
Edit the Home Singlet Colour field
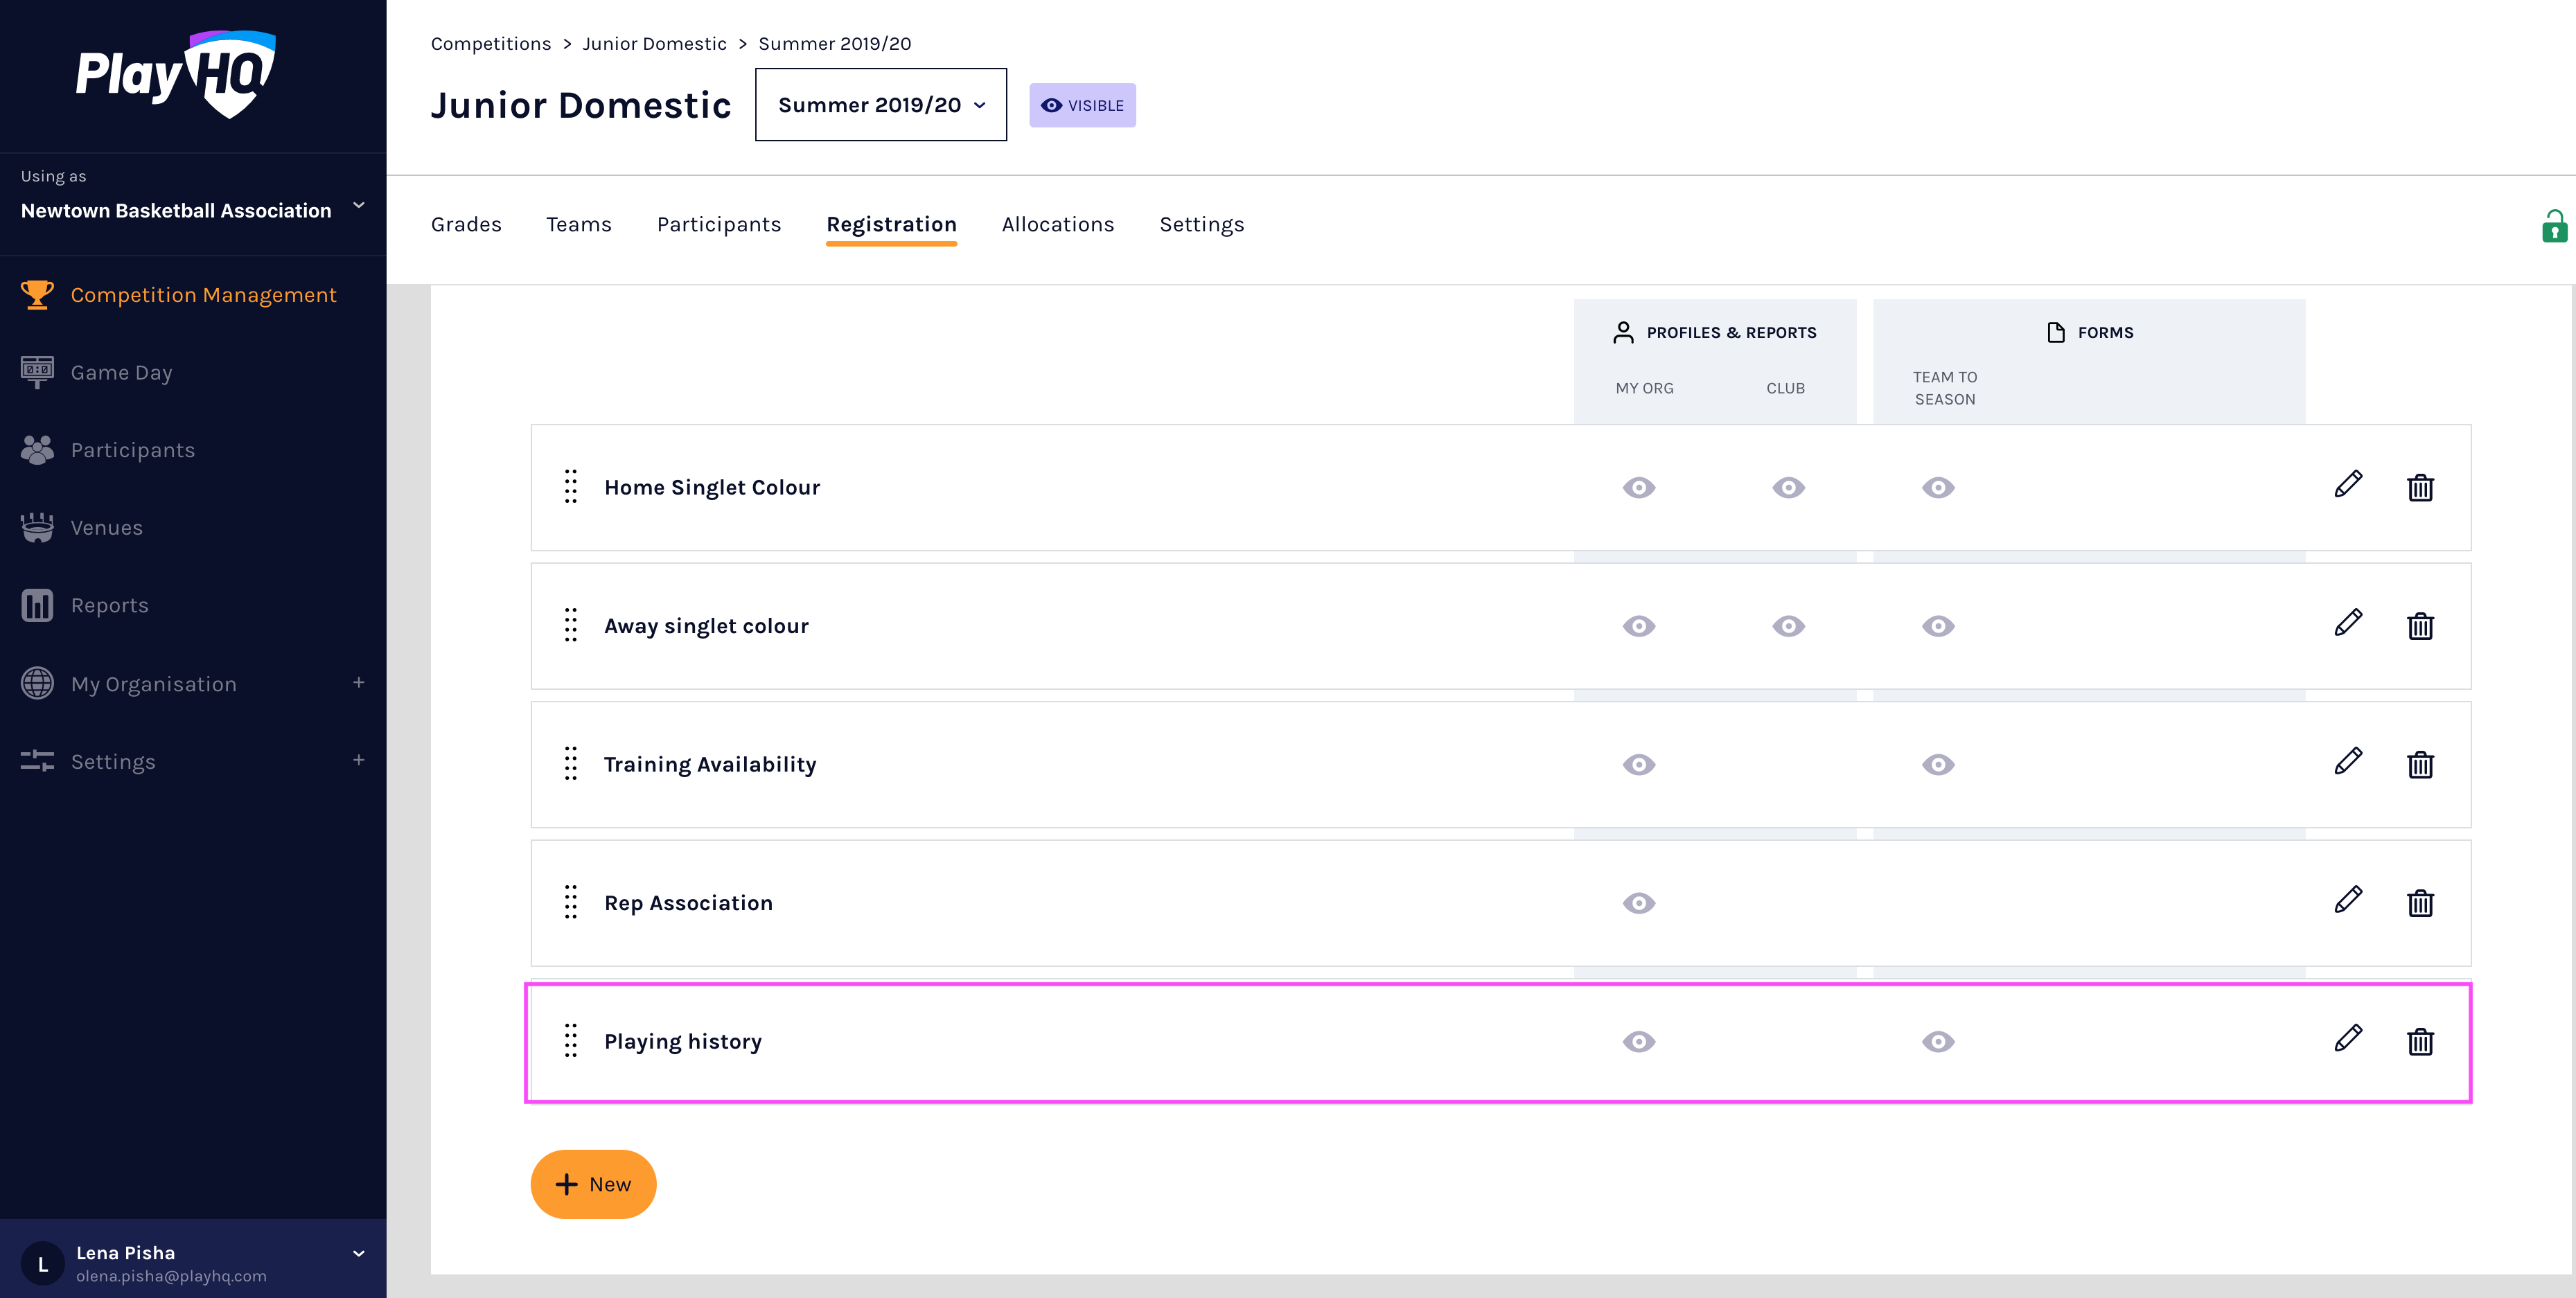pos(2347,486)
